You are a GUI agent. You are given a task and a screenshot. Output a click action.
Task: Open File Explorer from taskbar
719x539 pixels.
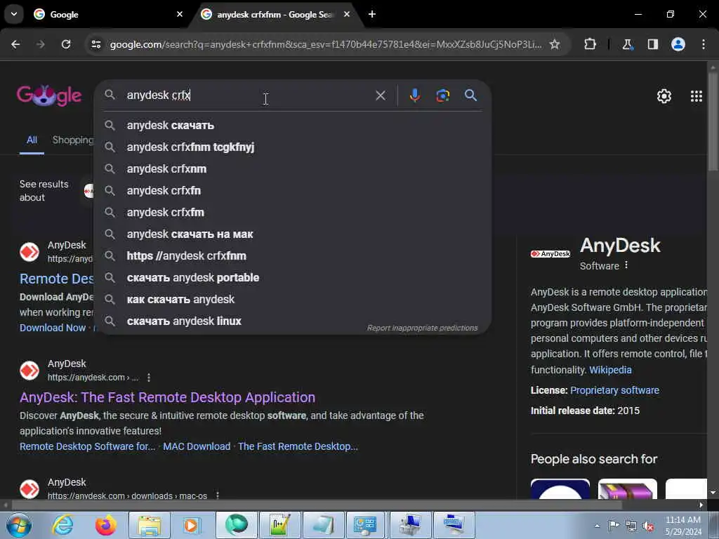pos(150,525)
